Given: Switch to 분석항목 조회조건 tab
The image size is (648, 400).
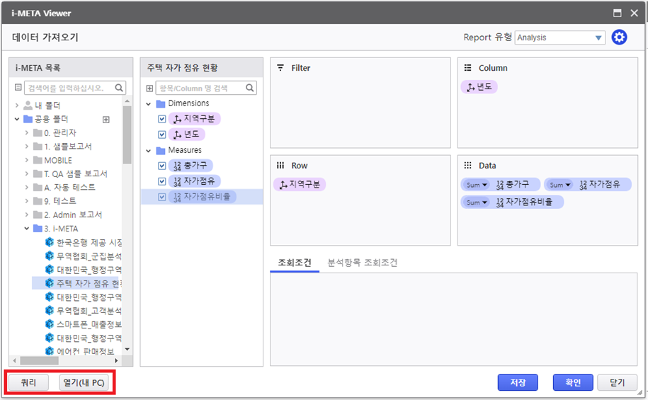Looking at the screenshot, I should click(x=362, y=263).
